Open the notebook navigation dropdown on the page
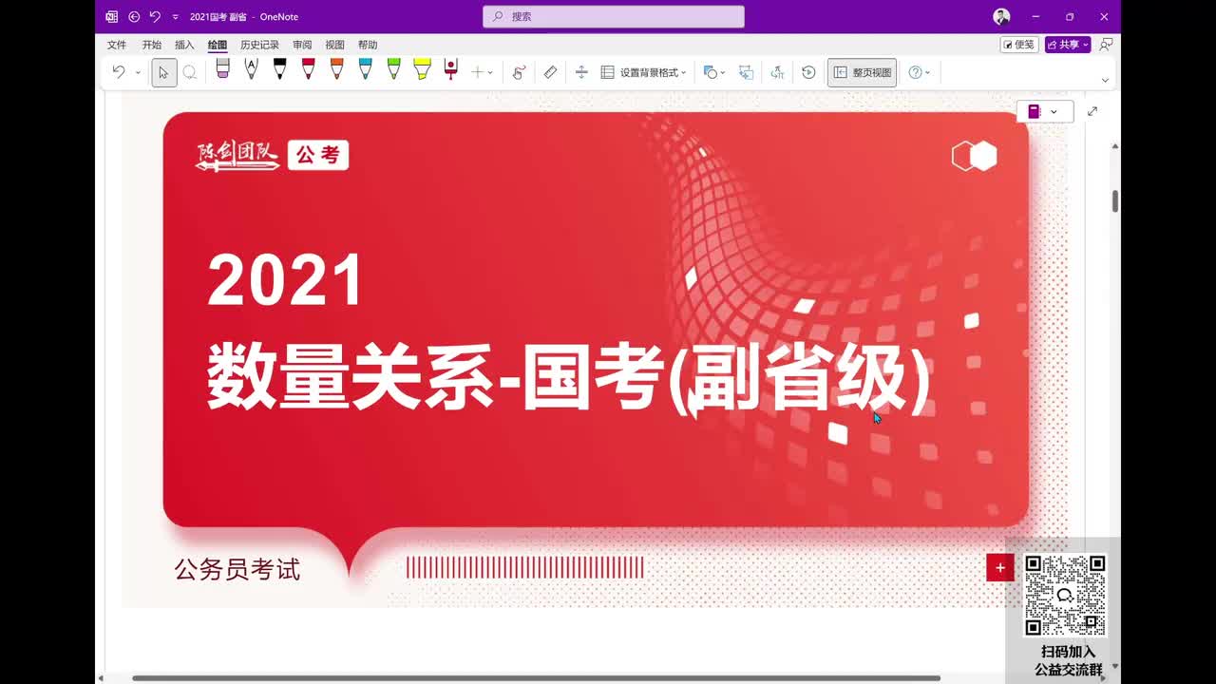Viewport: 1216px width, 684px height. (x=1044, y=111)
